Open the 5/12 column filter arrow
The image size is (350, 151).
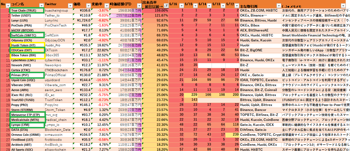coord(237,5)
